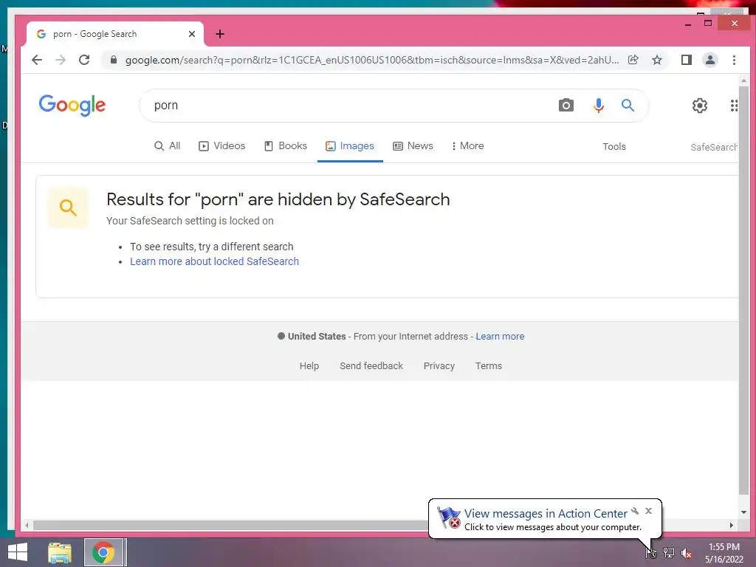This screenshot has width=756, height=567.
Task: Click the Google logo
Action: click(x=72, y=105)
